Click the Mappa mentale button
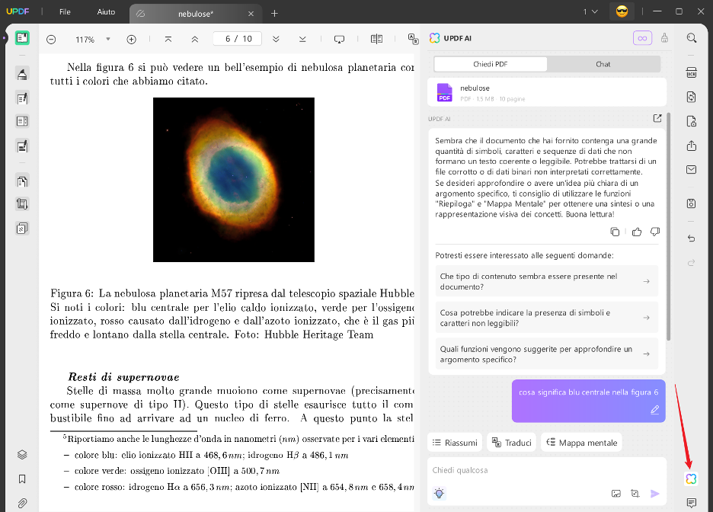Viewport: 713px width, 512px height. point(581,443)
